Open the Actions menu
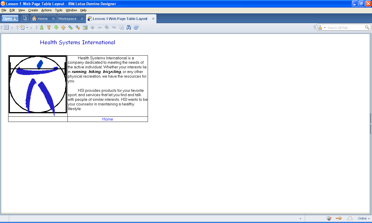 (x=46, y=10)
